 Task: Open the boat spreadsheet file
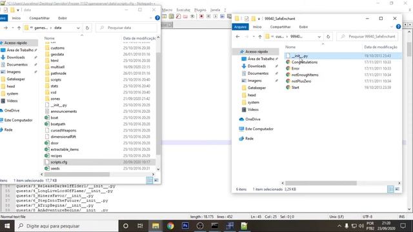pos(54,117)
